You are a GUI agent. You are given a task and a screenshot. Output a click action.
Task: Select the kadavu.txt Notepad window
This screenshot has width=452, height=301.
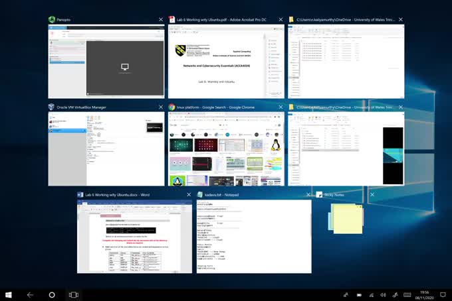click(x=254, y=236)
